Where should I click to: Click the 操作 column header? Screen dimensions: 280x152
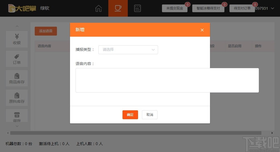(x=258, y=46)
